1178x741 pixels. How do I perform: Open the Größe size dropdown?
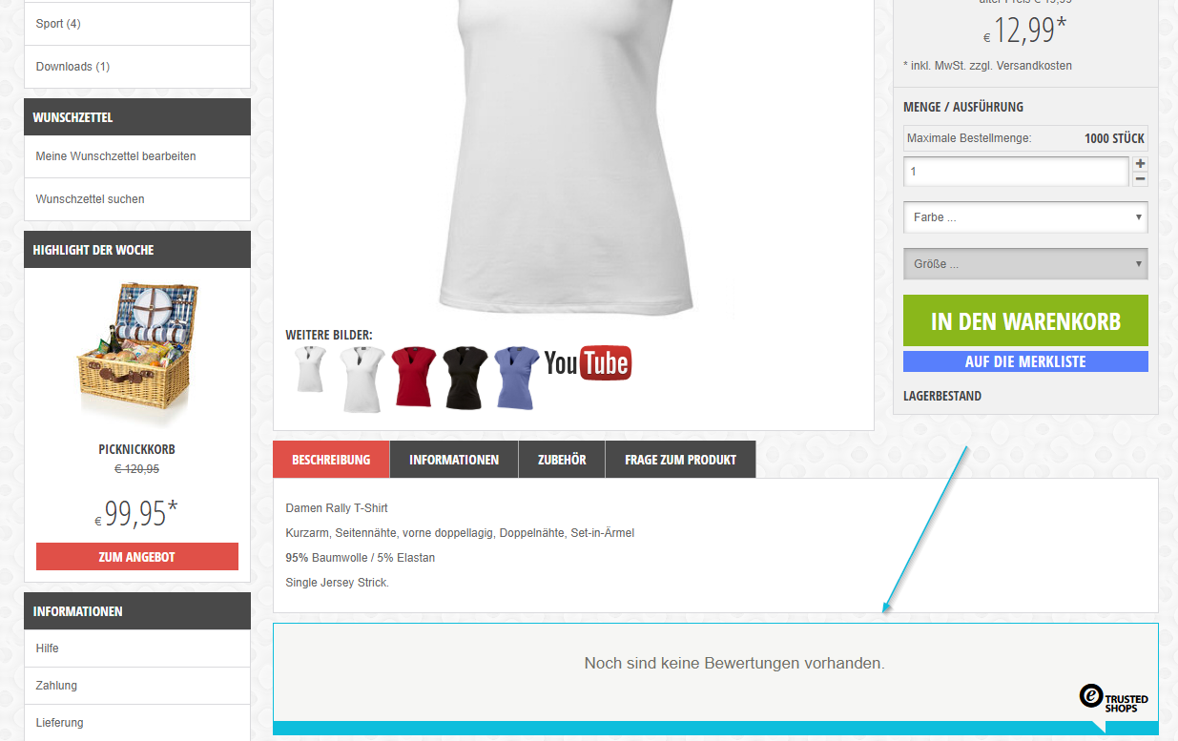point(1025,264)
